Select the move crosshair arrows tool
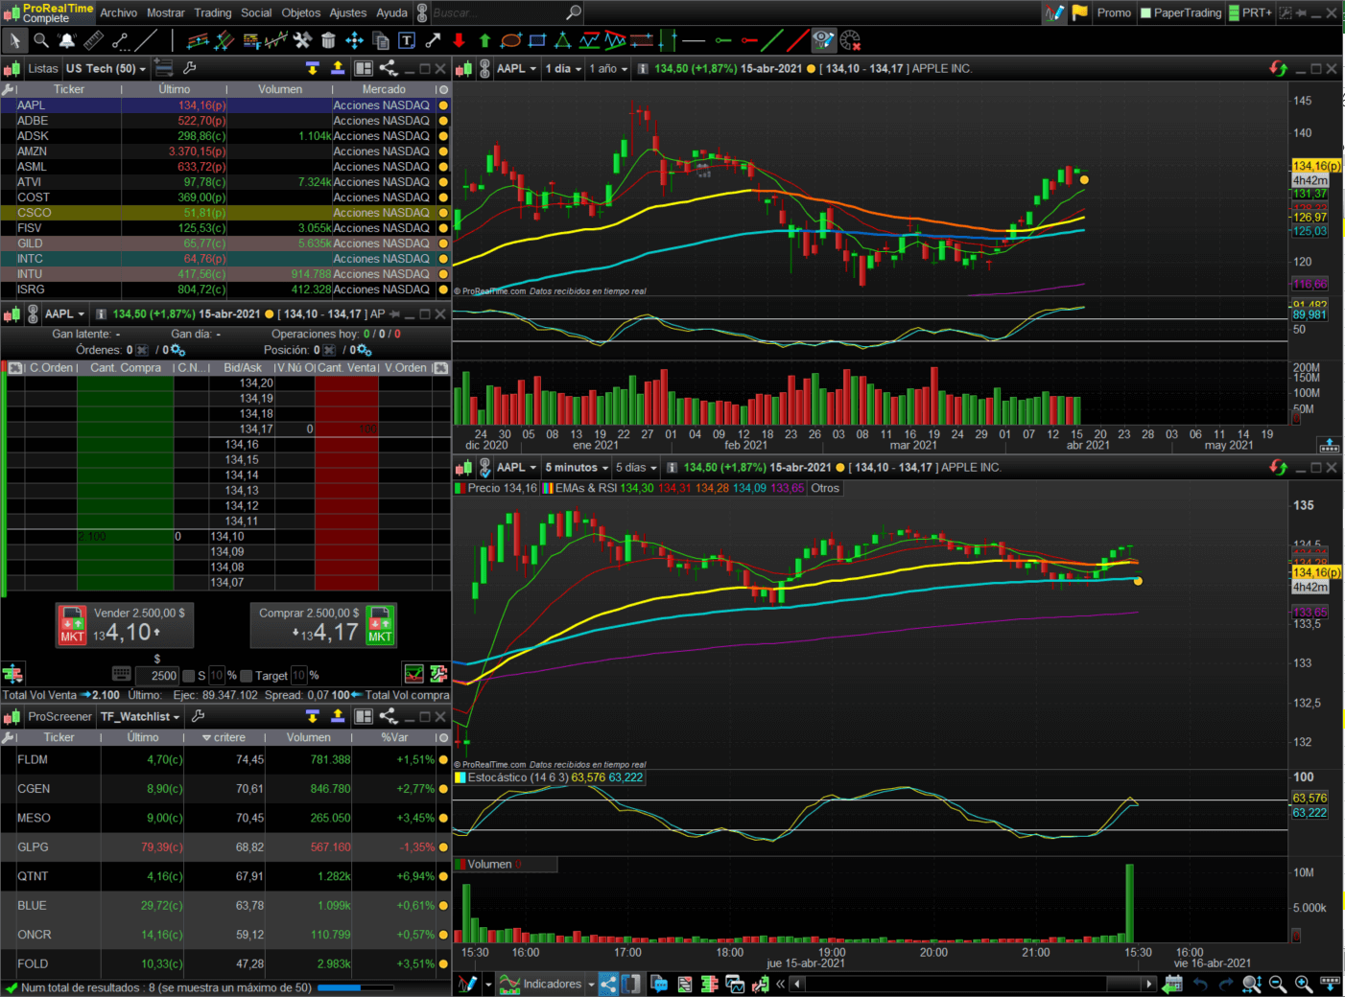1345x997 pixels. coord(354,40)
